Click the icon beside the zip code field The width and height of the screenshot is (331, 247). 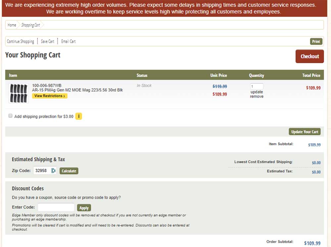click(54, 171)
